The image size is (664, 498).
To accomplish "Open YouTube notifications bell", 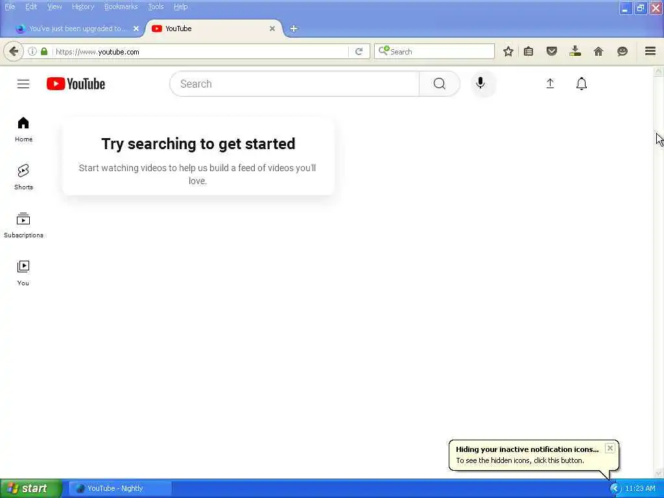I will [x=582, y=84].
